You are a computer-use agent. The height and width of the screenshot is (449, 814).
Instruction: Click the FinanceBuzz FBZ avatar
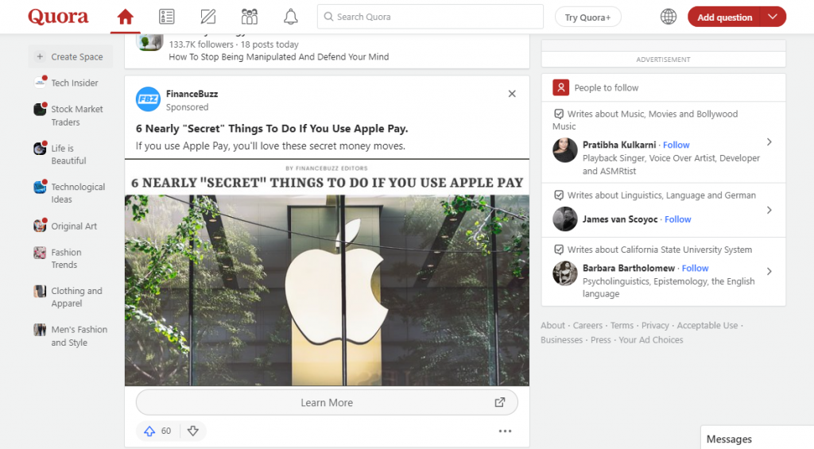coord(148,99)
